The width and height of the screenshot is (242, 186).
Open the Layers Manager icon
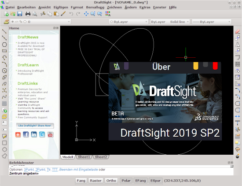tap(6, 22)
